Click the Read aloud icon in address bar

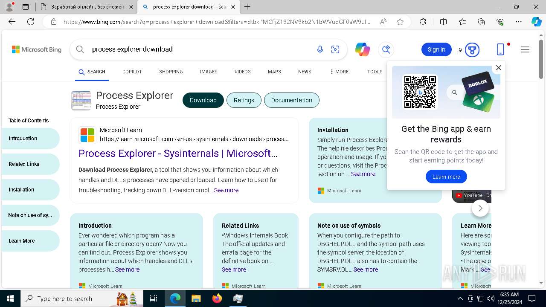(x=383, y=22)
